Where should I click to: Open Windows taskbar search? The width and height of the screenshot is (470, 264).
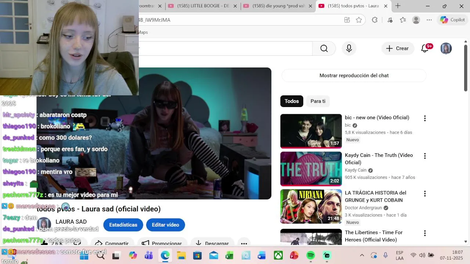100,255
